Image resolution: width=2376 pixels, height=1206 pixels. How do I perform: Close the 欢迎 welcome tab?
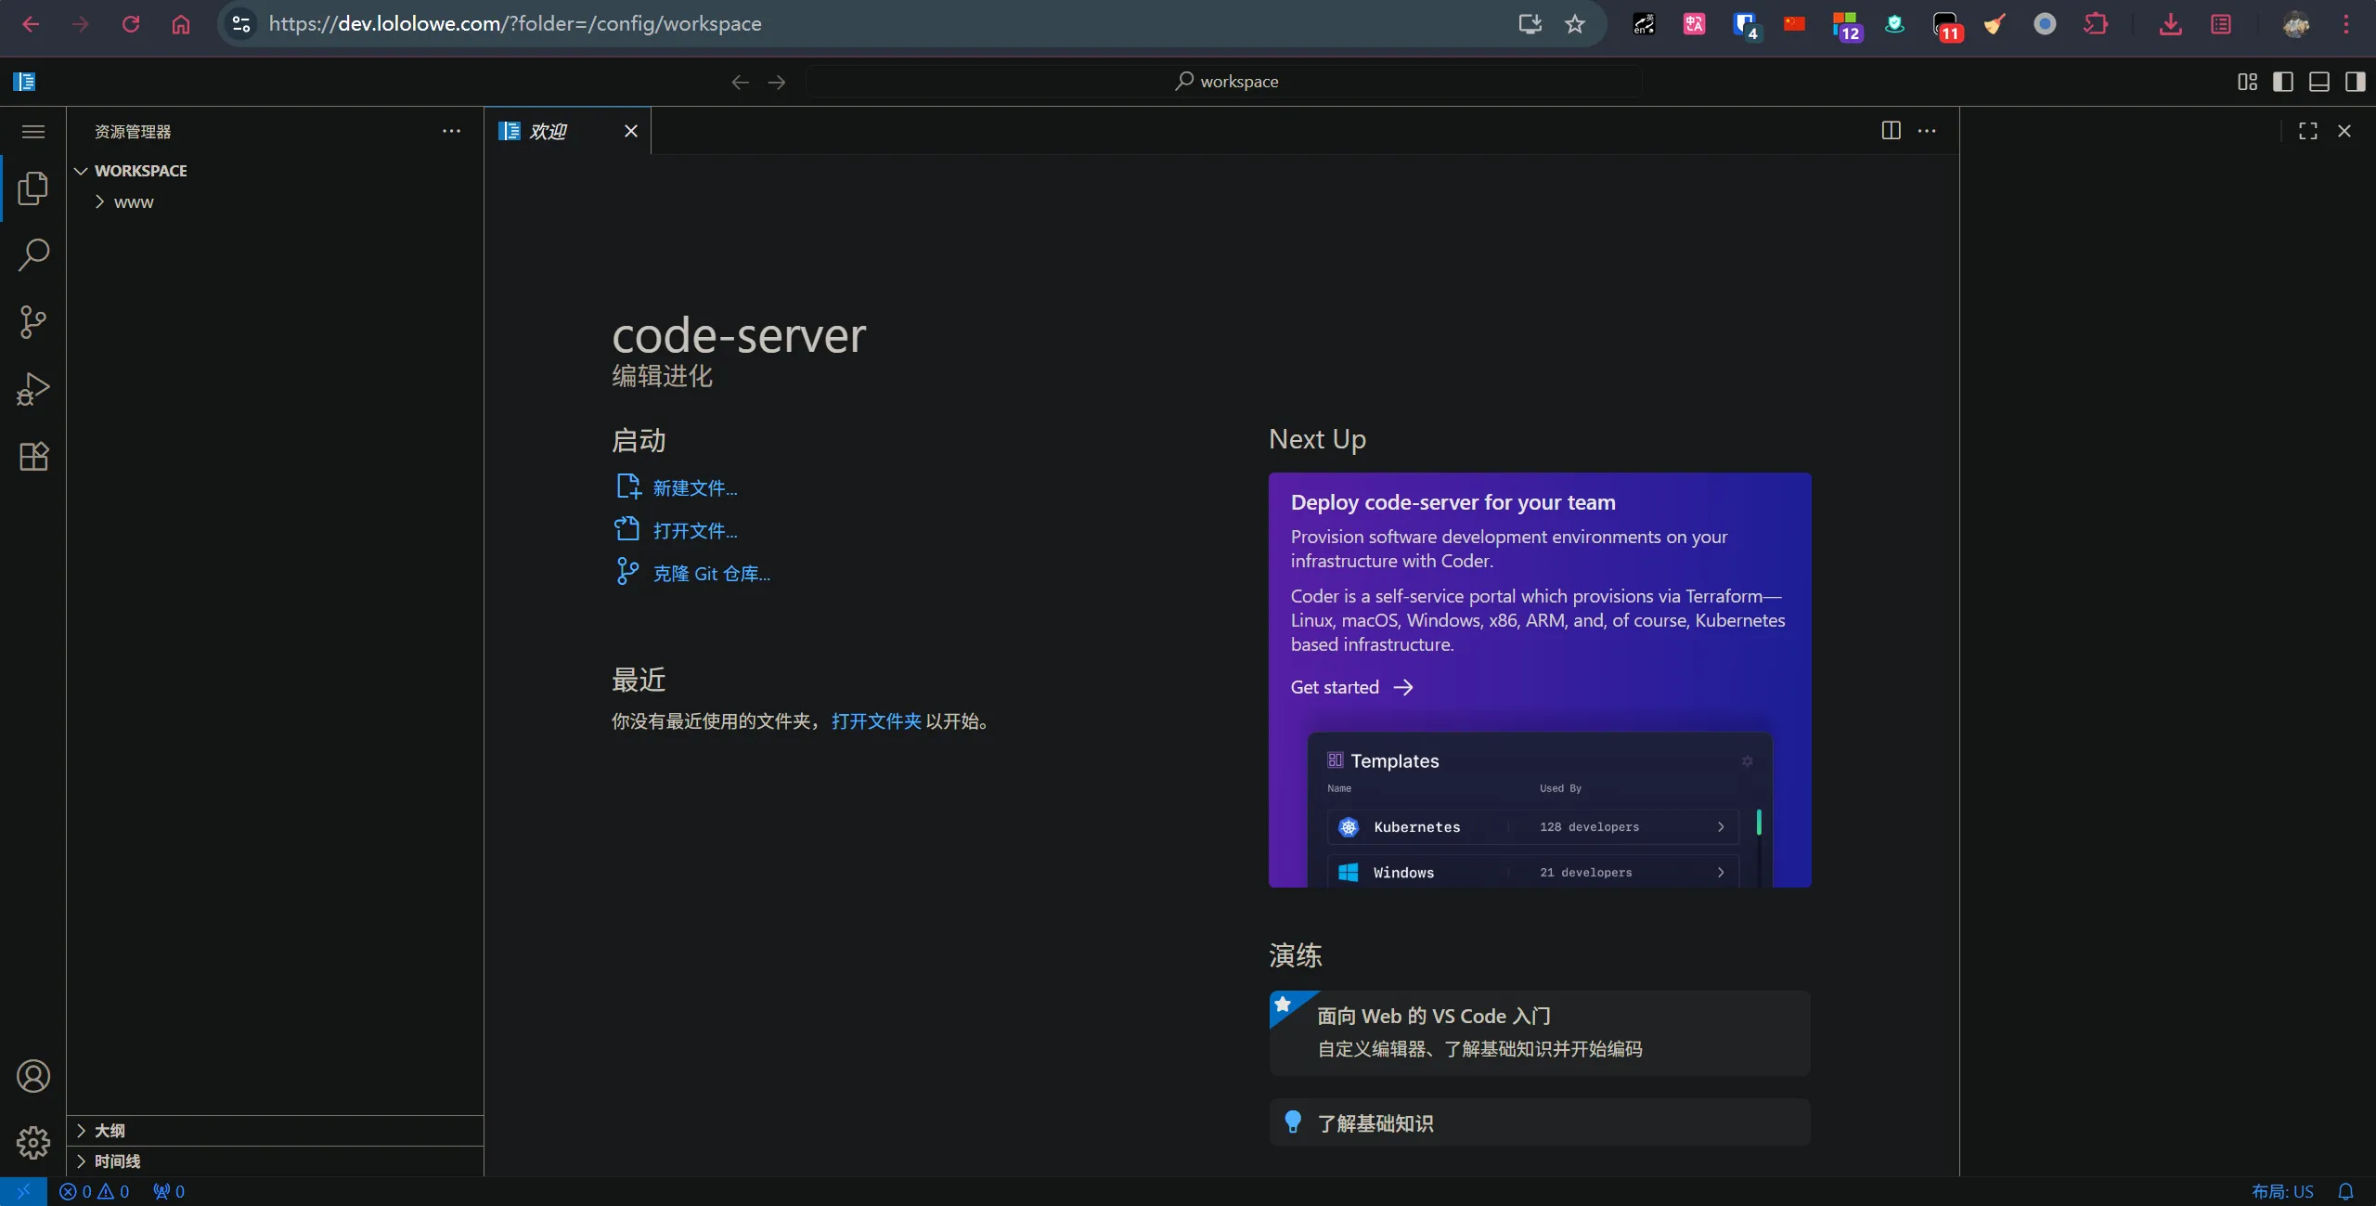[631, 131]
